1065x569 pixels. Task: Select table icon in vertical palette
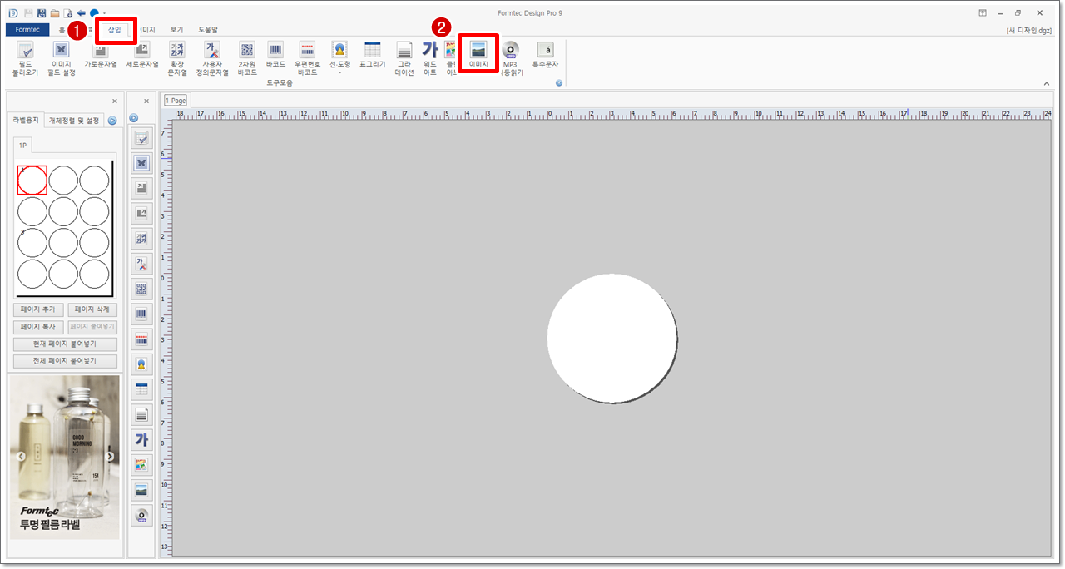141,389
